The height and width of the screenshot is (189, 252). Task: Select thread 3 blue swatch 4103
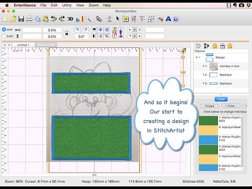tap(208, 140)
